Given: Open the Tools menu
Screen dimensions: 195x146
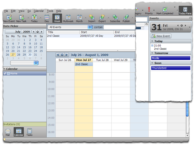Looking at the screenshot, I should click(x=50, y=11).
